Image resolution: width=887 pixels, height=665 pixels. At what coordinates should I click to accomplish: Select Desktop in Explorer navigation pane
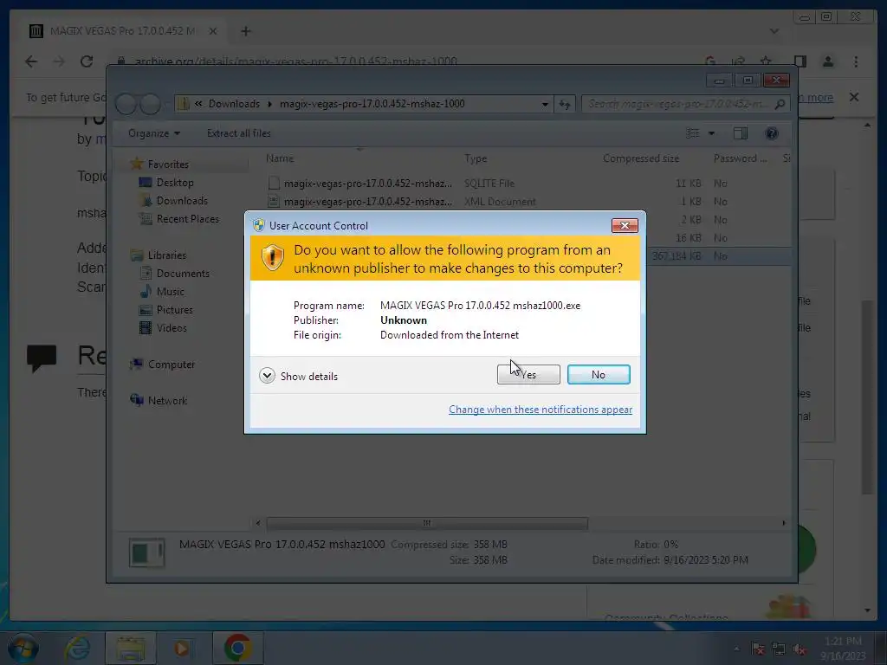pyautogui.click(x=175, y=183)
